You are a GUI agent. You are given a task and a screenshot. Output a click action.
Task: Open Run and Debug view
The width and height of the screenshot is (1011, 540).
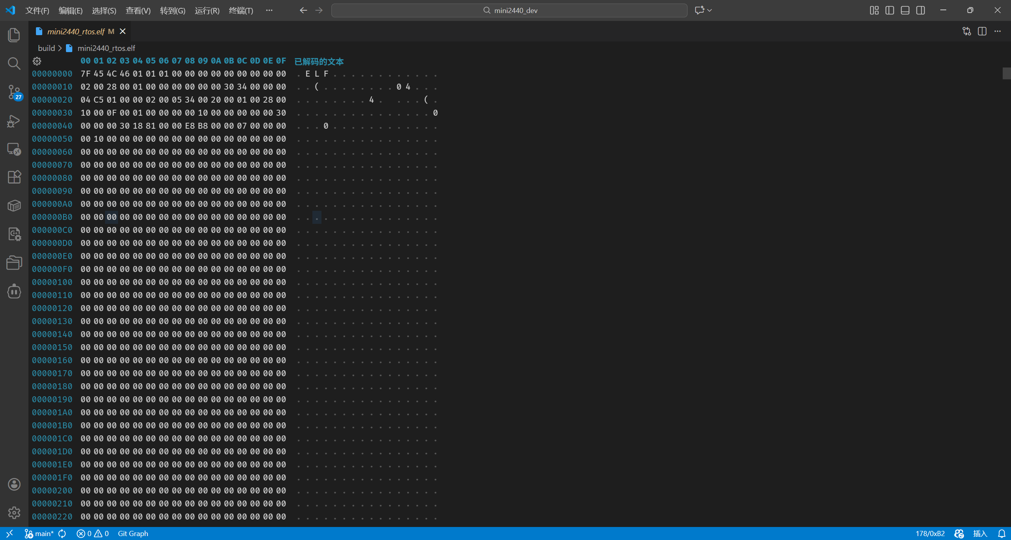14,121
